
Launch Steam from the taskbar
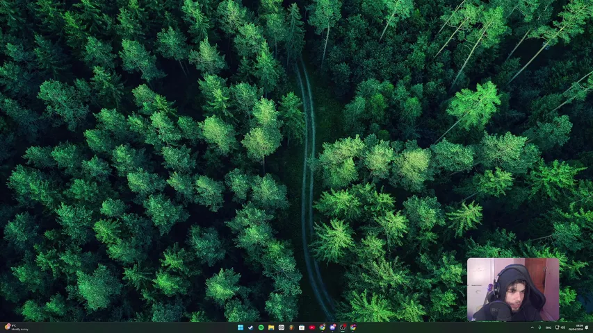pyautogui.click(x=250, y=327)
